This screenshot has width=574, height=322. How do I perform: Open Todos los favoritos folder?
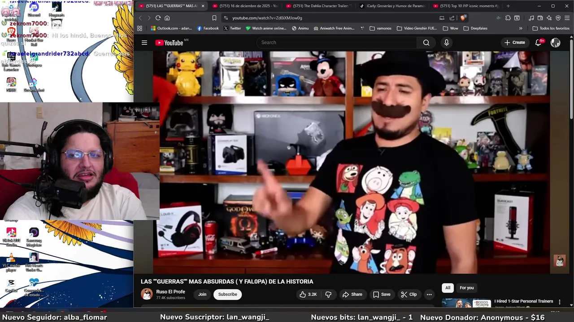[x=551, y=28]
